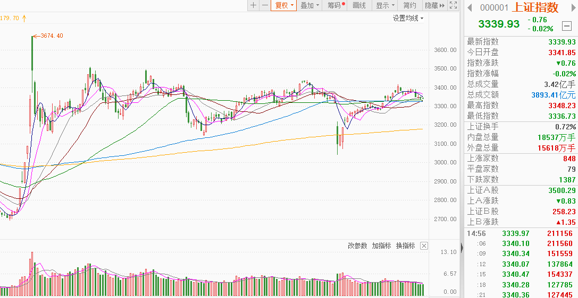The width and height of the screenshot is (578, 298).
Task: Click 加指标 to add an indicator
Action: [381, 246]
